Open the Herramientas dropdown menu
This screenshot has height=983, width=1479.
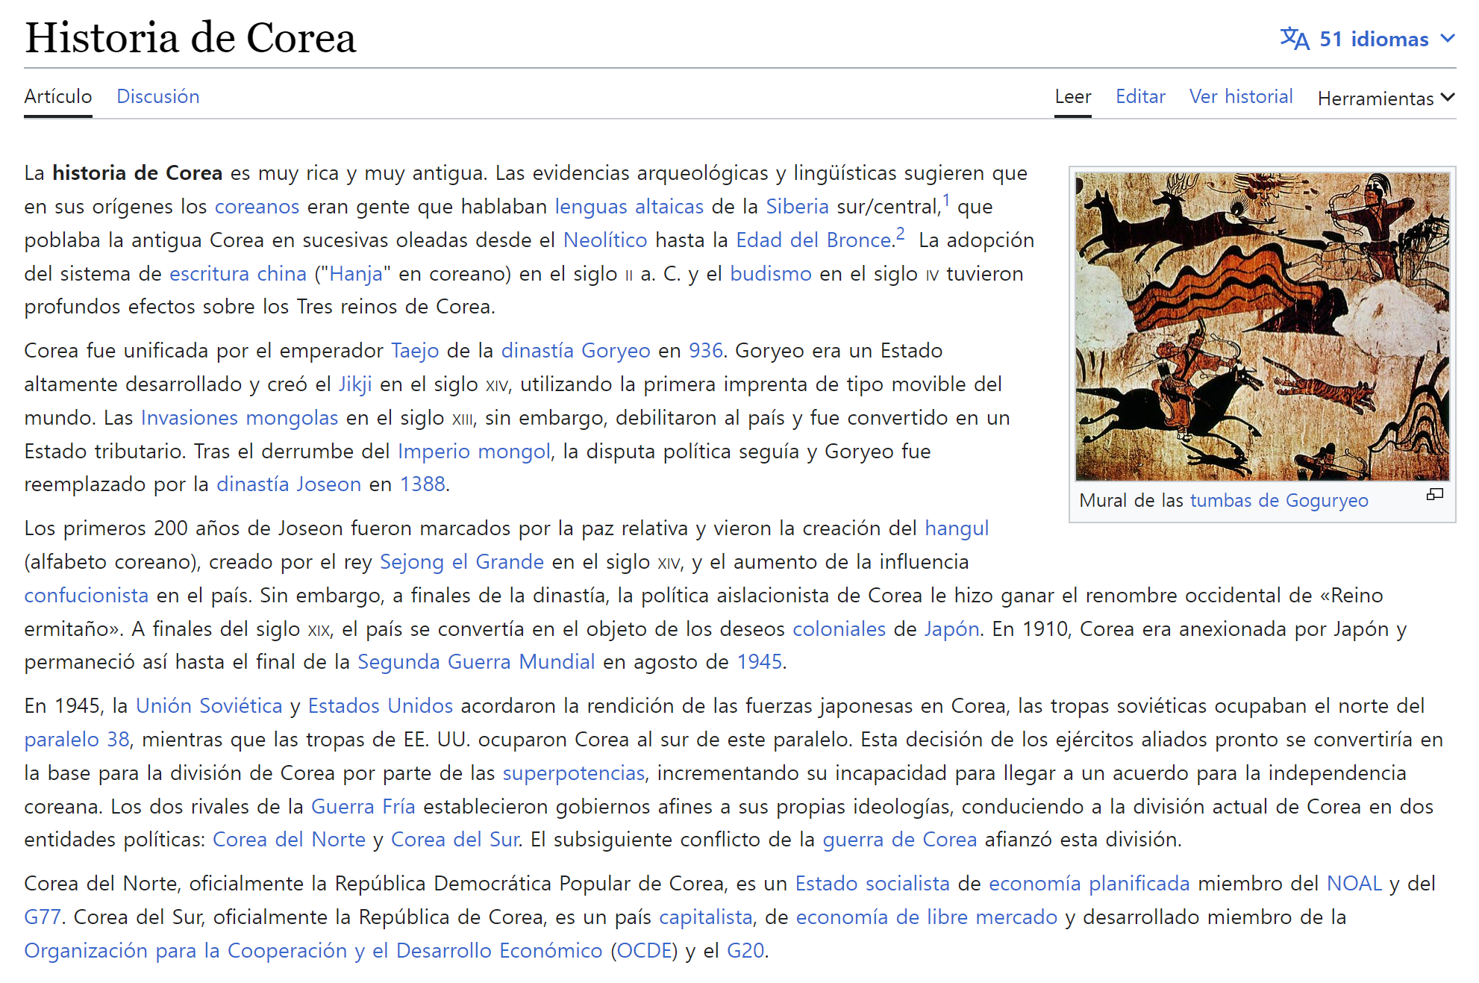(x=1386, y=98)
